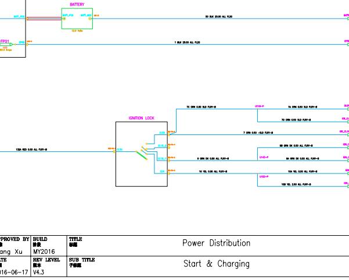Click the FP01 fuse label
This screenshot has height=280, width=349.
(x=5, y=41)
